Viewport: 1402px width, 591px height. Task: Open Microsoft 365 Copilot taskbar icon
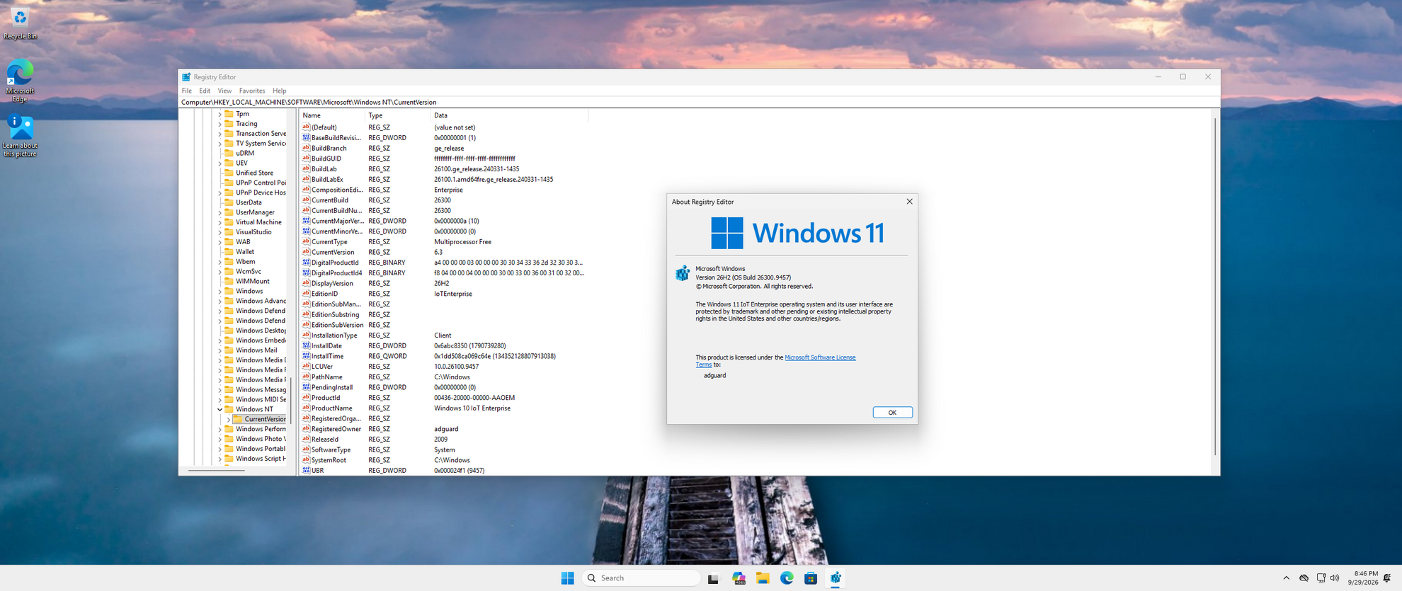pos(739,578)
